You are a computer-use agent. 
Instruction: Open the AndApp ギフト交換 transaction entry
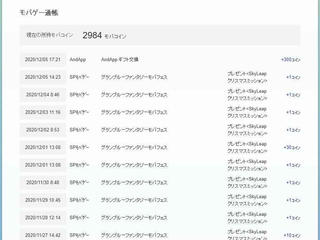click(119, 59)
